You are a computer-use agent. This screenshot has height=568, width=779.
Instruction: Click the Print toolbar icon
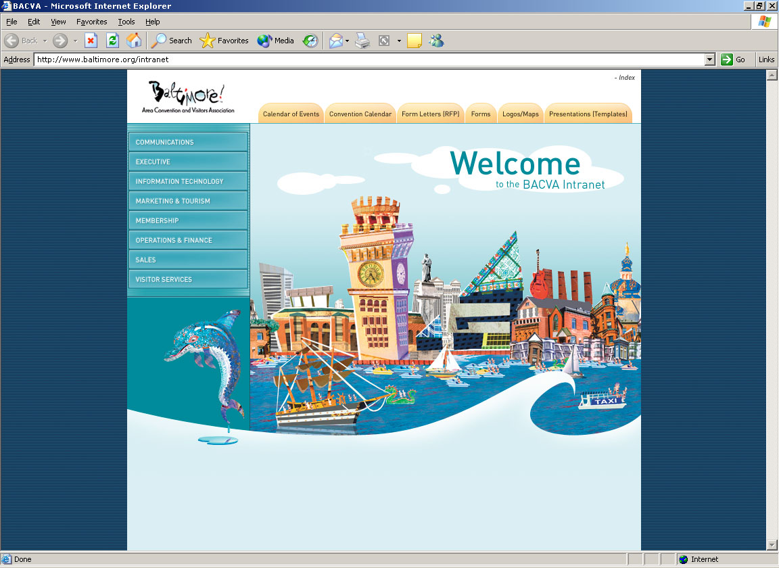tap(362, 41)
